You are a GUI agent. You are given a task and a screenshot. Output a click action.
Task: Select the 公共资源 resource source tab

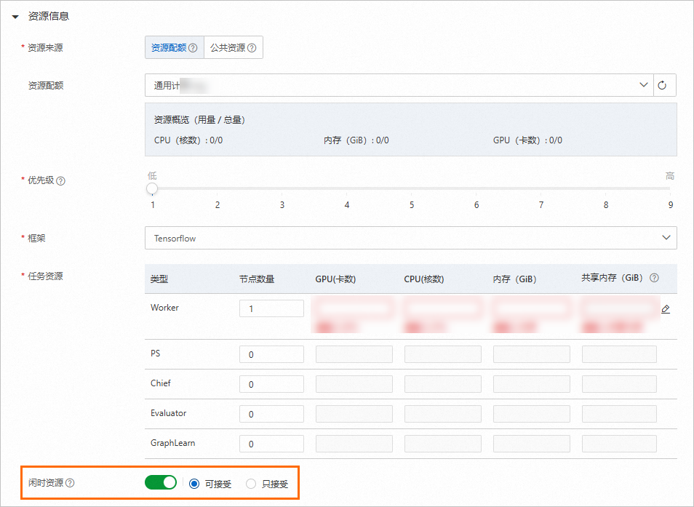click(x=234, y=47)
